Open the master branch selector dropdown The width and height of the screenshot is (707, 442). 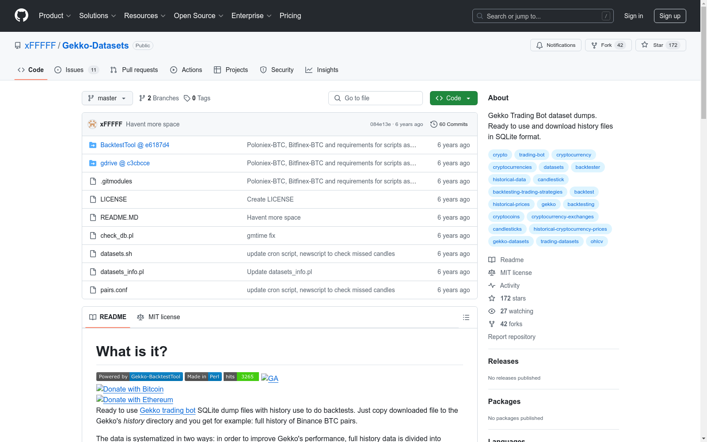pos(107,98)
